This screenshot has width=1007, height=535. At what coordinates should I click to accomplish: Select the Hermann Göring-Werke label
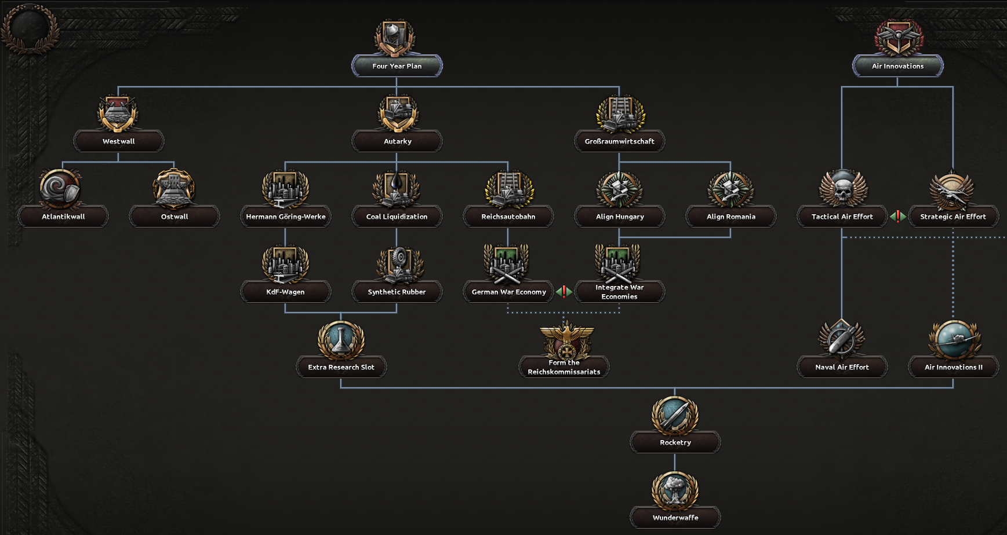pyautogui.click(x=286, y=217)
